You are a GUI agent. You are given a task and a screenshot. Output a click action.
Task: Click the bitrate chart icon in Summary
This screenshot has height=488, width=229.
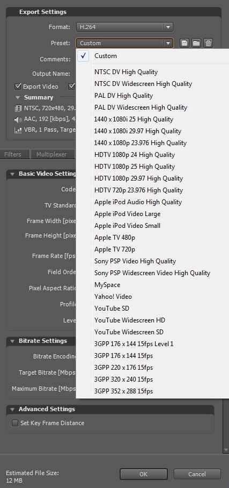[x=18, y=130]
